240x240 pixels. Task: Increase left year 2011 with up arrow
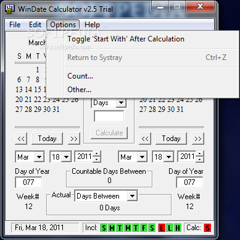click(x=97, y=153)
